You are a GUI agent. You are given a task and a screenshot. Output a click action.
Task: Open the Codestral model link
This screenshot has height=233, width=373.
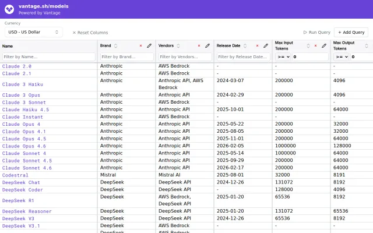(x=15, y=175)
